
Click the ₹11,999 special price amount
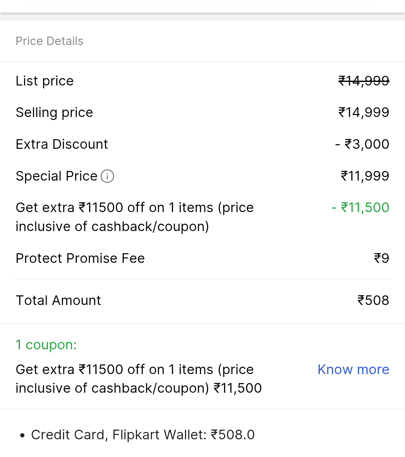click(365, 176)
